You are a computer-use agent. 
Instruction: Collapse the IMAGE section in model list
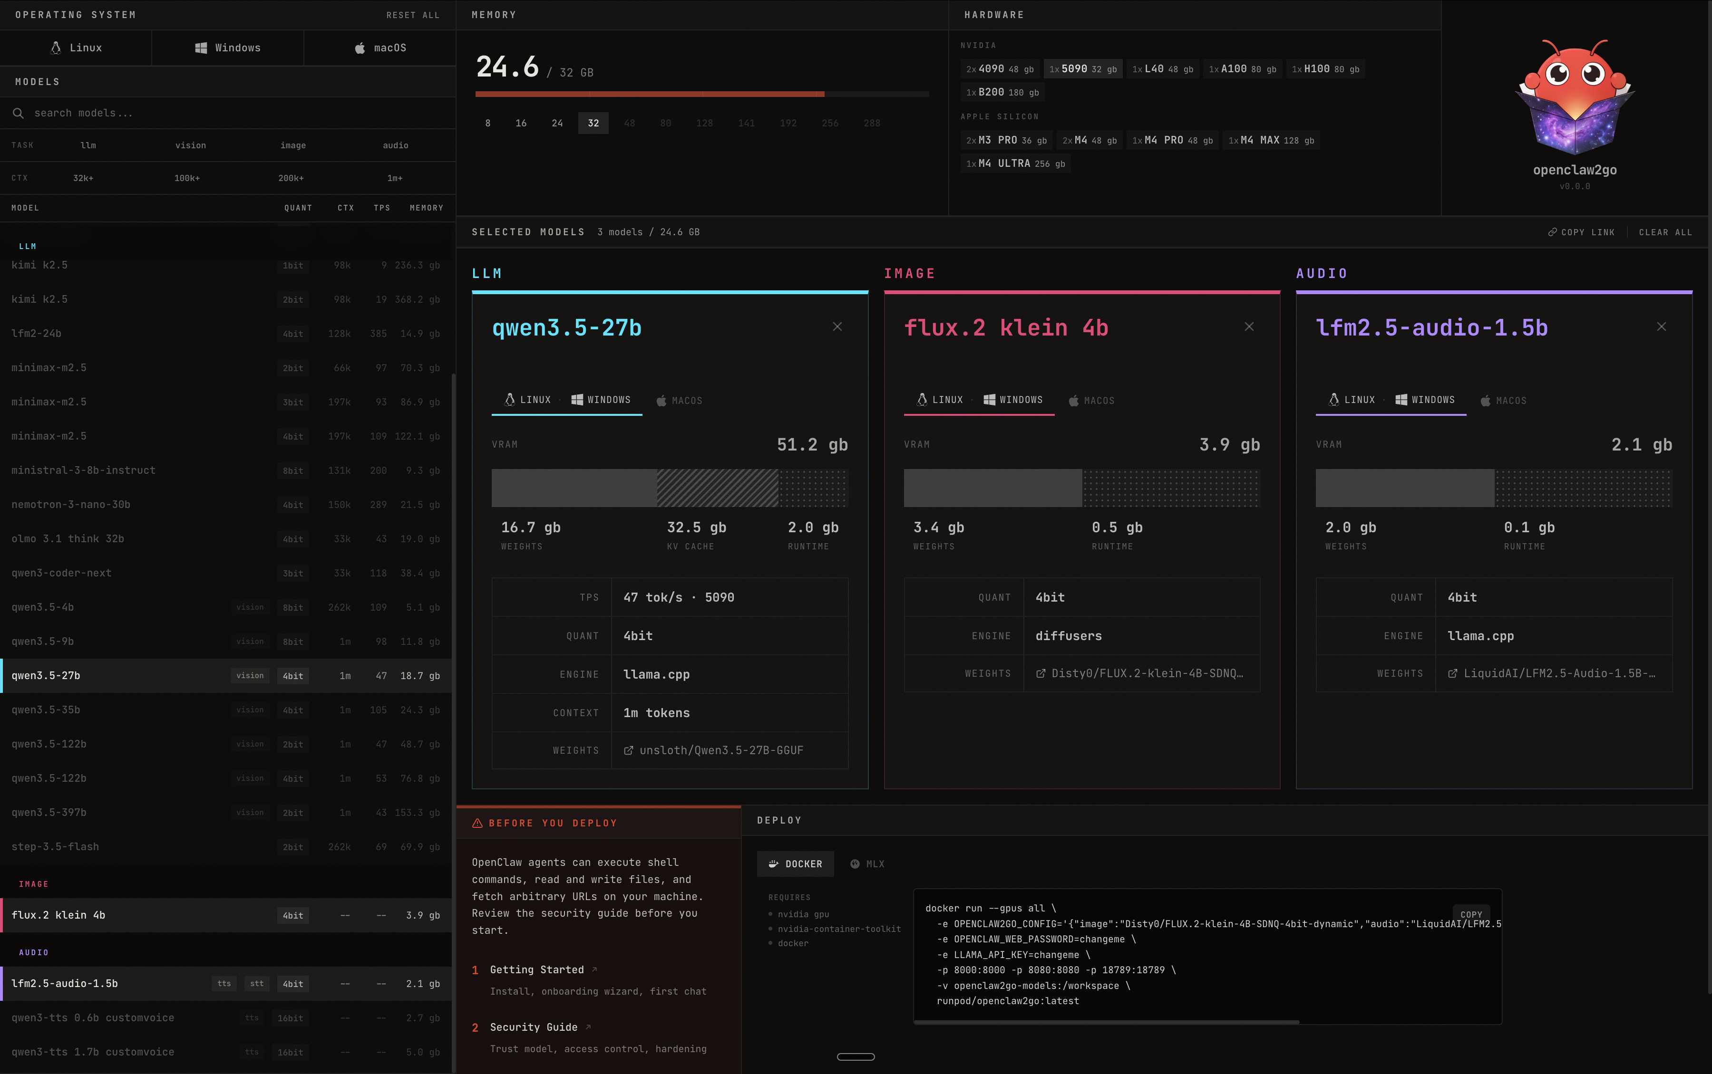[x=33, y=883]
